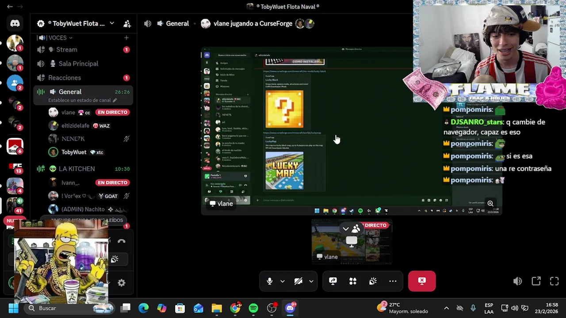Click plus to create channel in VOCES

tap(126, 38)
